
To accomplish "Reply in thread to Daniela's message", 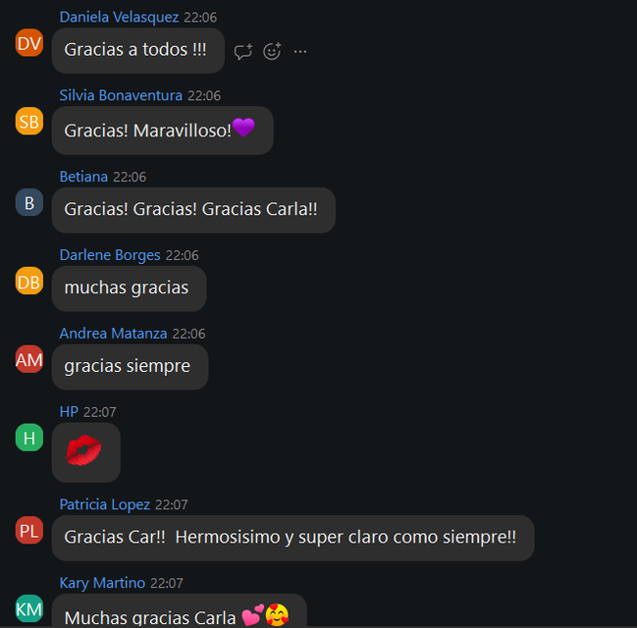I will click(243, 52).
